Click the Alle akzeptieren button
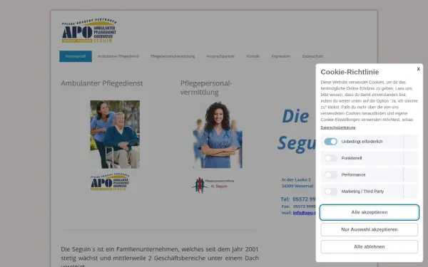This screenshot has height=267, width=428. point(370,212)
